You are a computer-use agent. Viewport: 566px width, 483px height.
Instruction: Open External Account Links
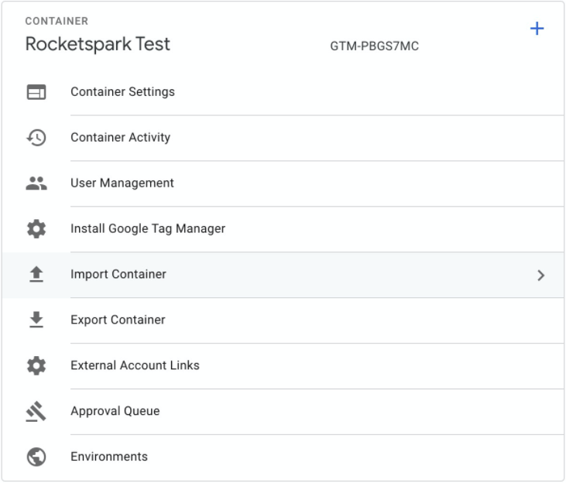click(x=283, y=365)
